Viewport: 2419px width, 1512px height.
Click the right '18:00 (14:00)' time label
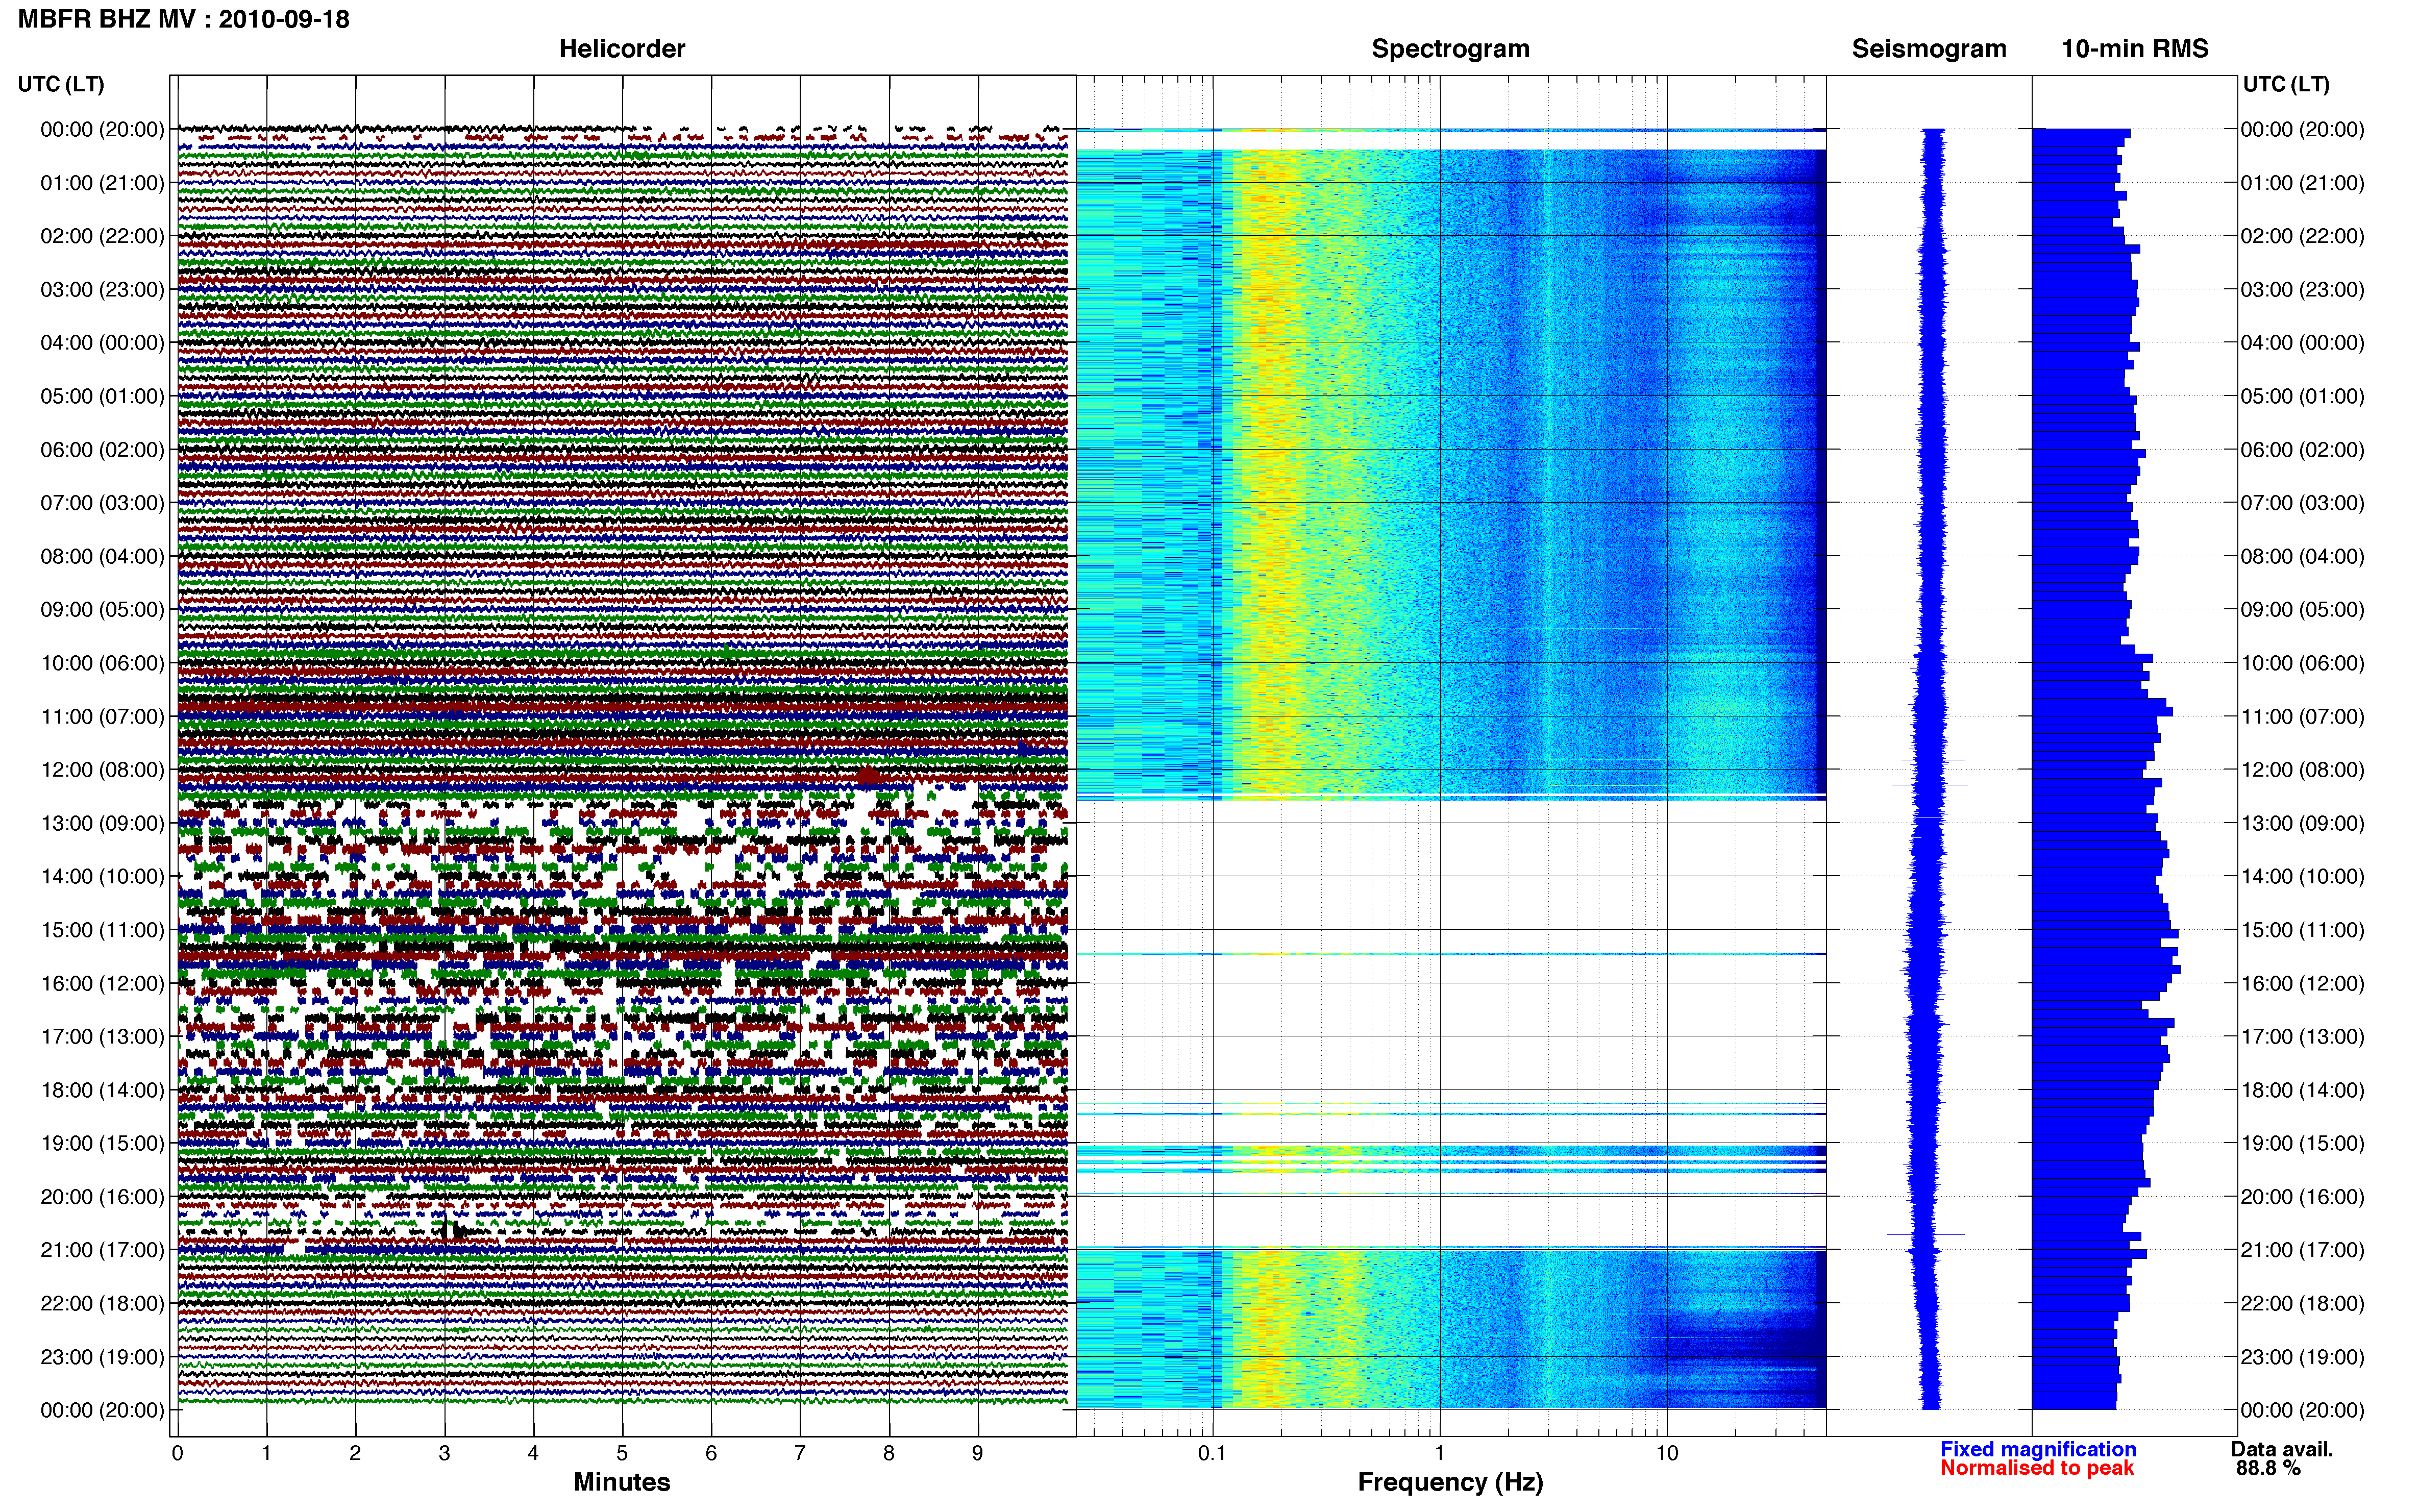(2302, 1090)
